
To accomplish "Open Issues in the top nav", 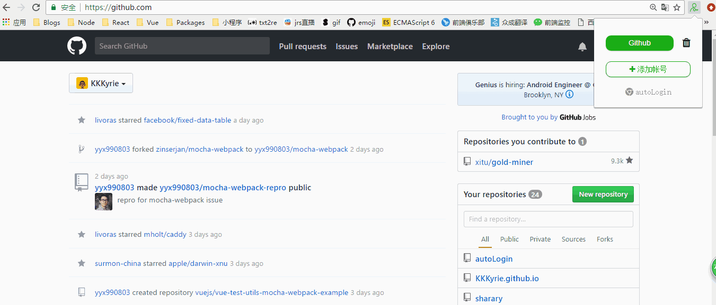I will [x=347, y=47].
